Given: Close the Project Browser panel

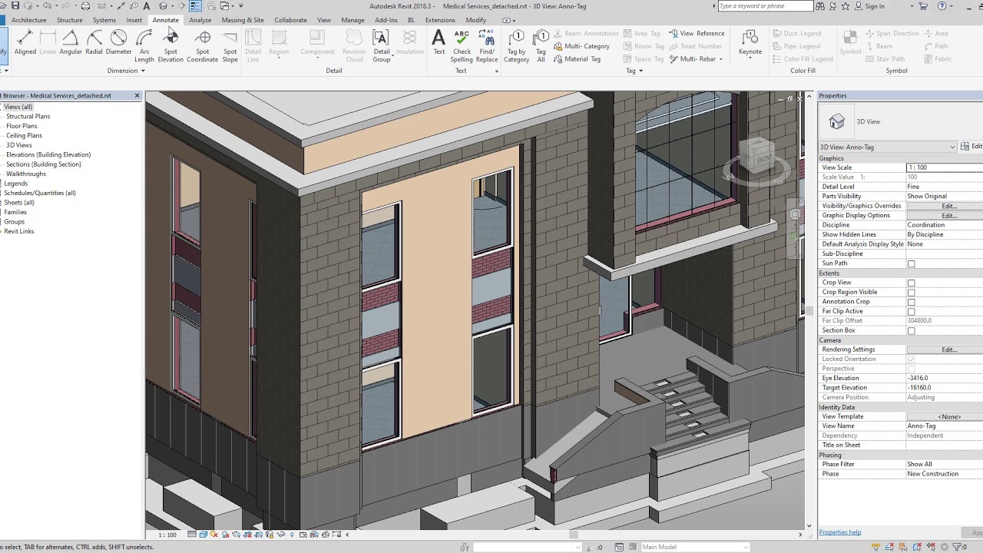Looking at the screenshot, I should click(137, 96).
